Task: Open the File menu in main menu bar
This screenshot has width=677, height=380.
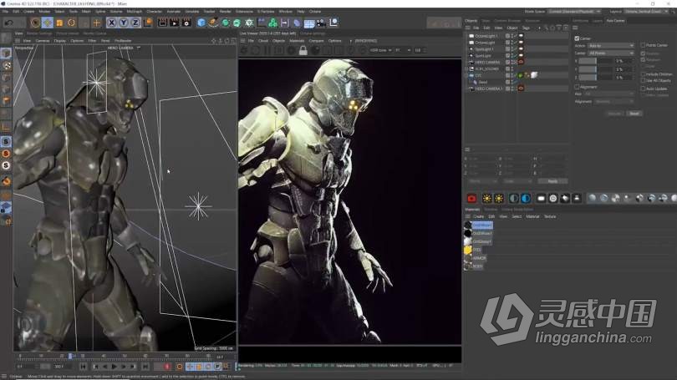Action: (5, 11)
